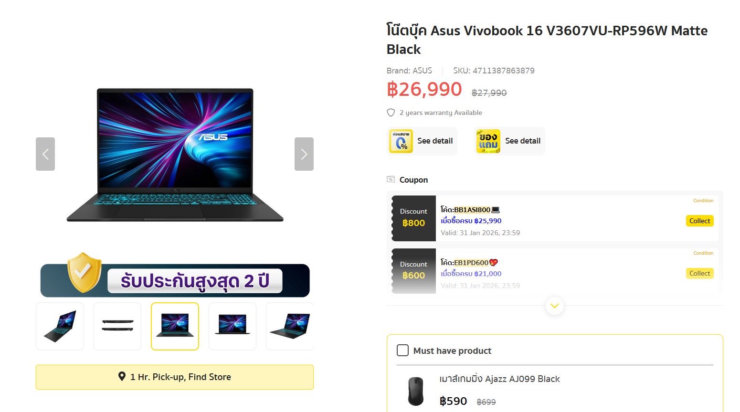The height and width of the screenshot is (412, 740).
Task: Collect the BB1ASI800 discount coupon
Action: [699, 221]
